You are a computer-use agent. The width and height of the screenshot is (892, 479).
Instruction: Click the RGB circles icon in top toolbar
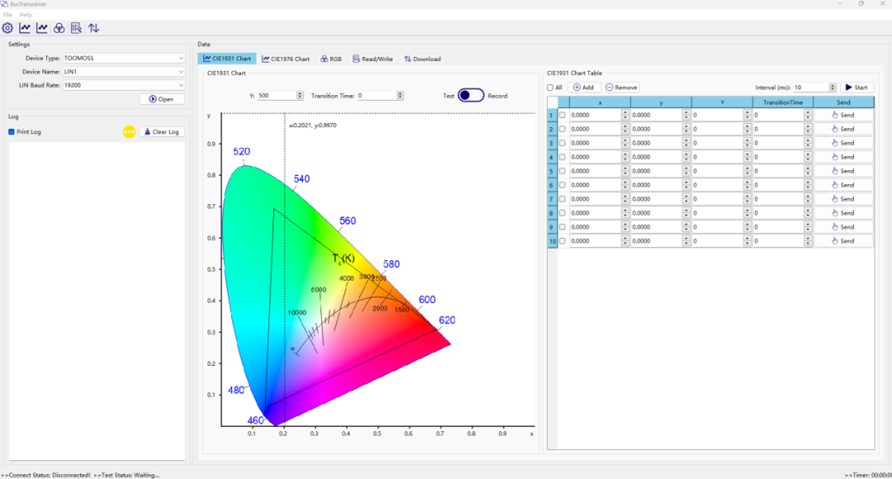point(59,28)
